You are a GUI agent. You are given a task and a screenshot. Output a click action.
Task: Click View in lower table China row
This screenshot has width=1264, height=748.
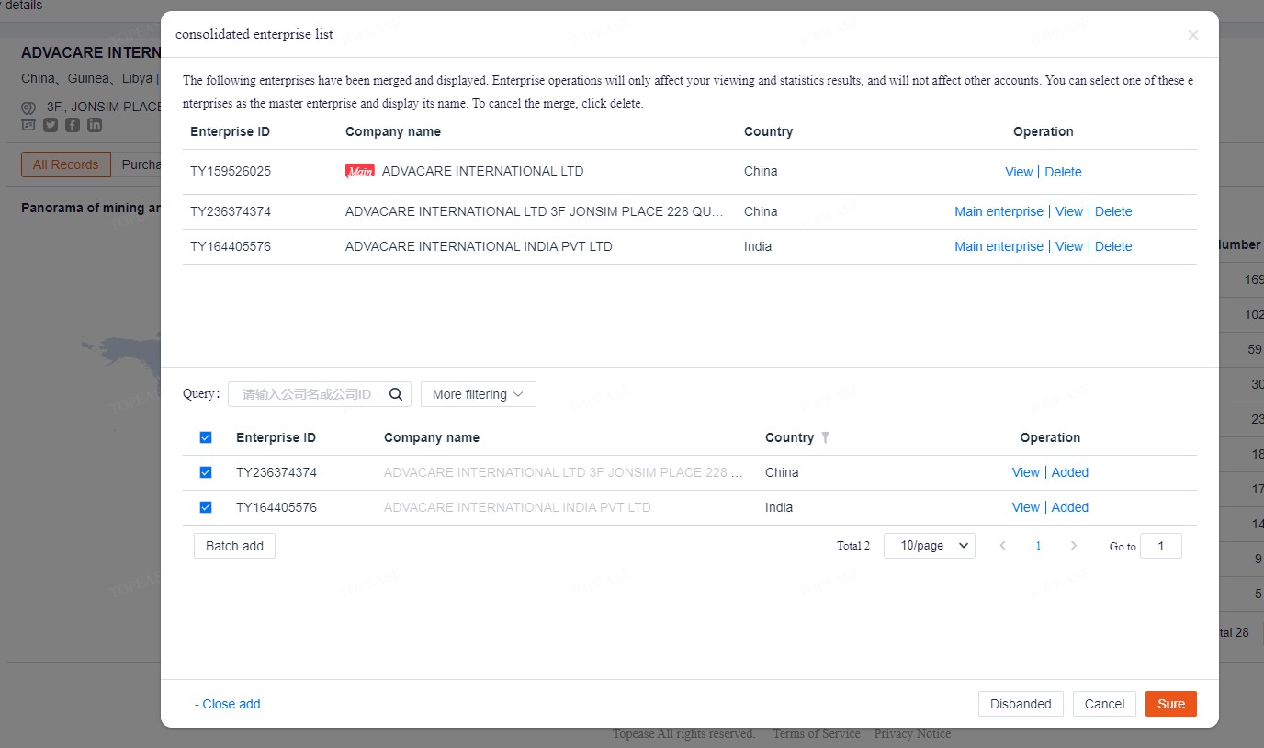tap(1026, 472)
